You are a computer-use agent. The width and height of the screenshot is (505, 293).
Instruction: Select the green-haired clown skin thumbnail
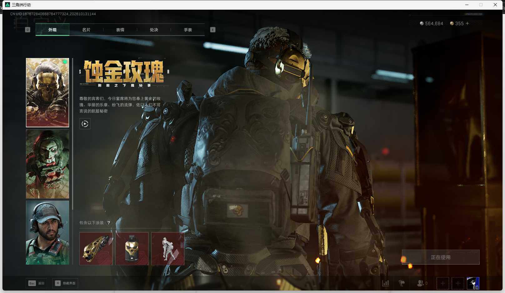tap(47, 164)
